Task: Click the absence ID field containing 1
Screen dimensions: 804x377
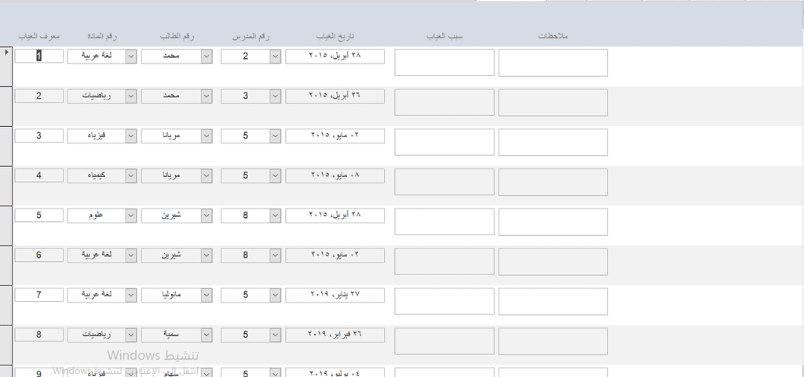Action: click(x=38, y=56)
